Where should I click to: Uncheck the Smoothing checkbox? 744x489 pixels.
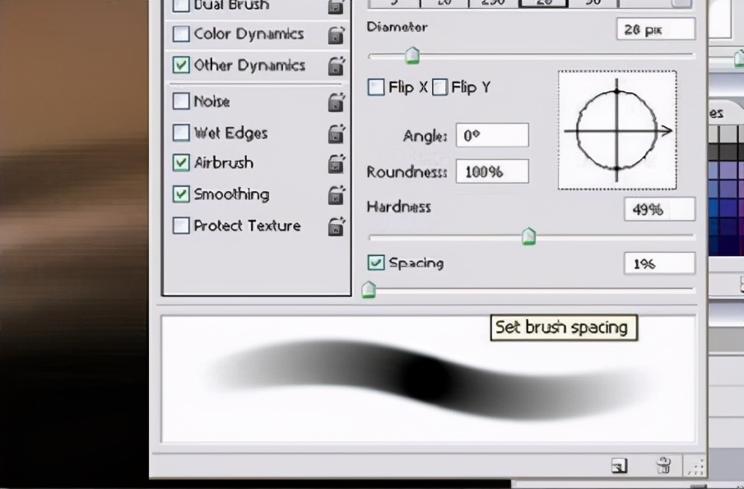coord(181,194)
